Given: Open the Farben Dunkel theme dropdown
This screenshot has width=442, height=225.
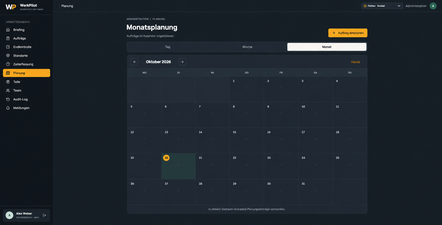Looking at the screenshot, I should click(382, 6).
